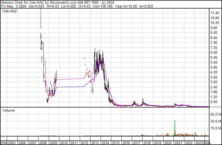Click the 45.0 M volume axis label
This screenshot has width=222, height=145.
coord(216,114)
